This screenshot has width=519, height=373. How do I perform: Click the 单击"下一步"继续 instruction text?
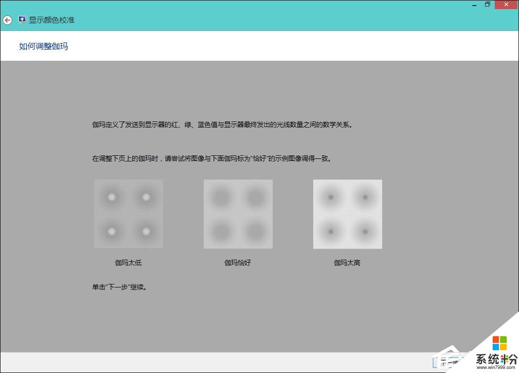coord(120,287)
